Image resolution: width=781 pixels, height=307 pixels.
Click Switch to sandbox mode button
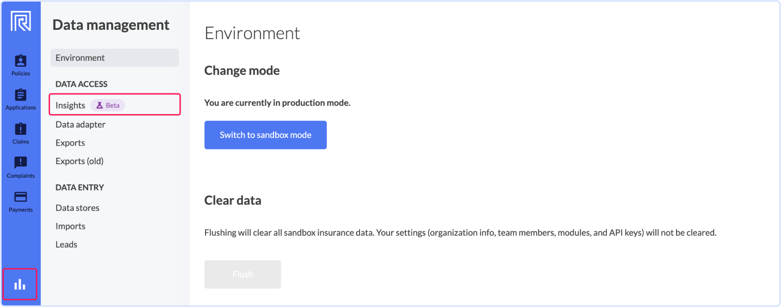pyautogui.click(x=265, y=135)
